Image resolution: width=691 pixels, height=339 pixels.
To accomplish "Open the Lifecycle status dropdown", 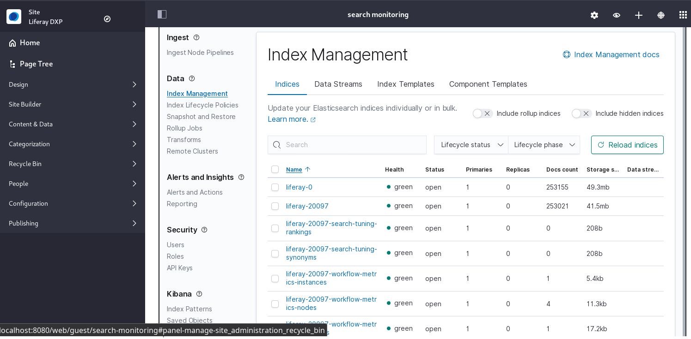I will 471,145.
